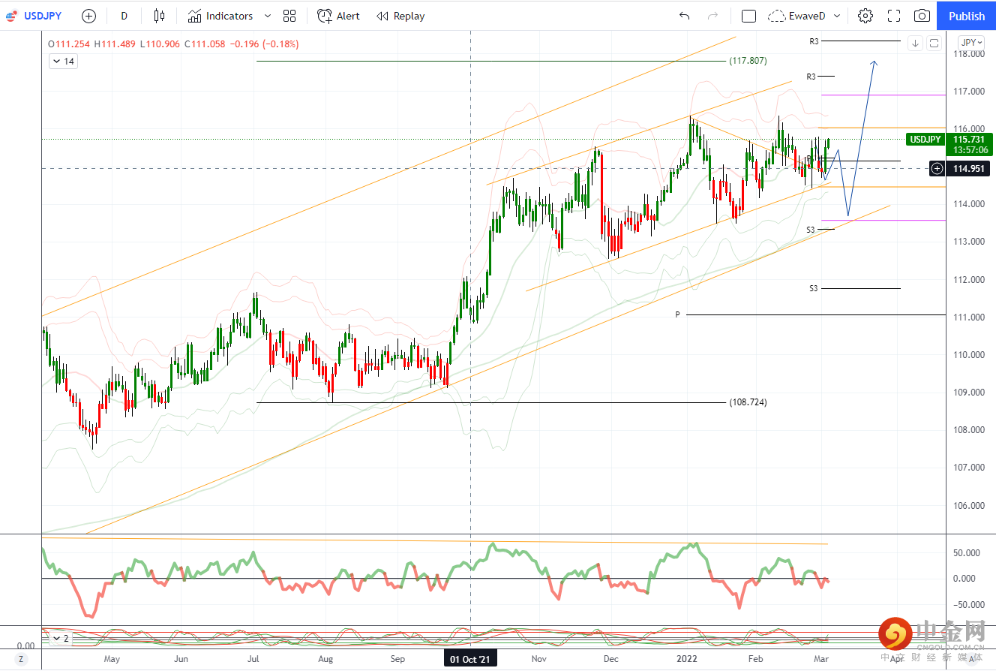
Task: Expand the Indicators favorites dropdown arrow
Action: click(x=268, y=16)
